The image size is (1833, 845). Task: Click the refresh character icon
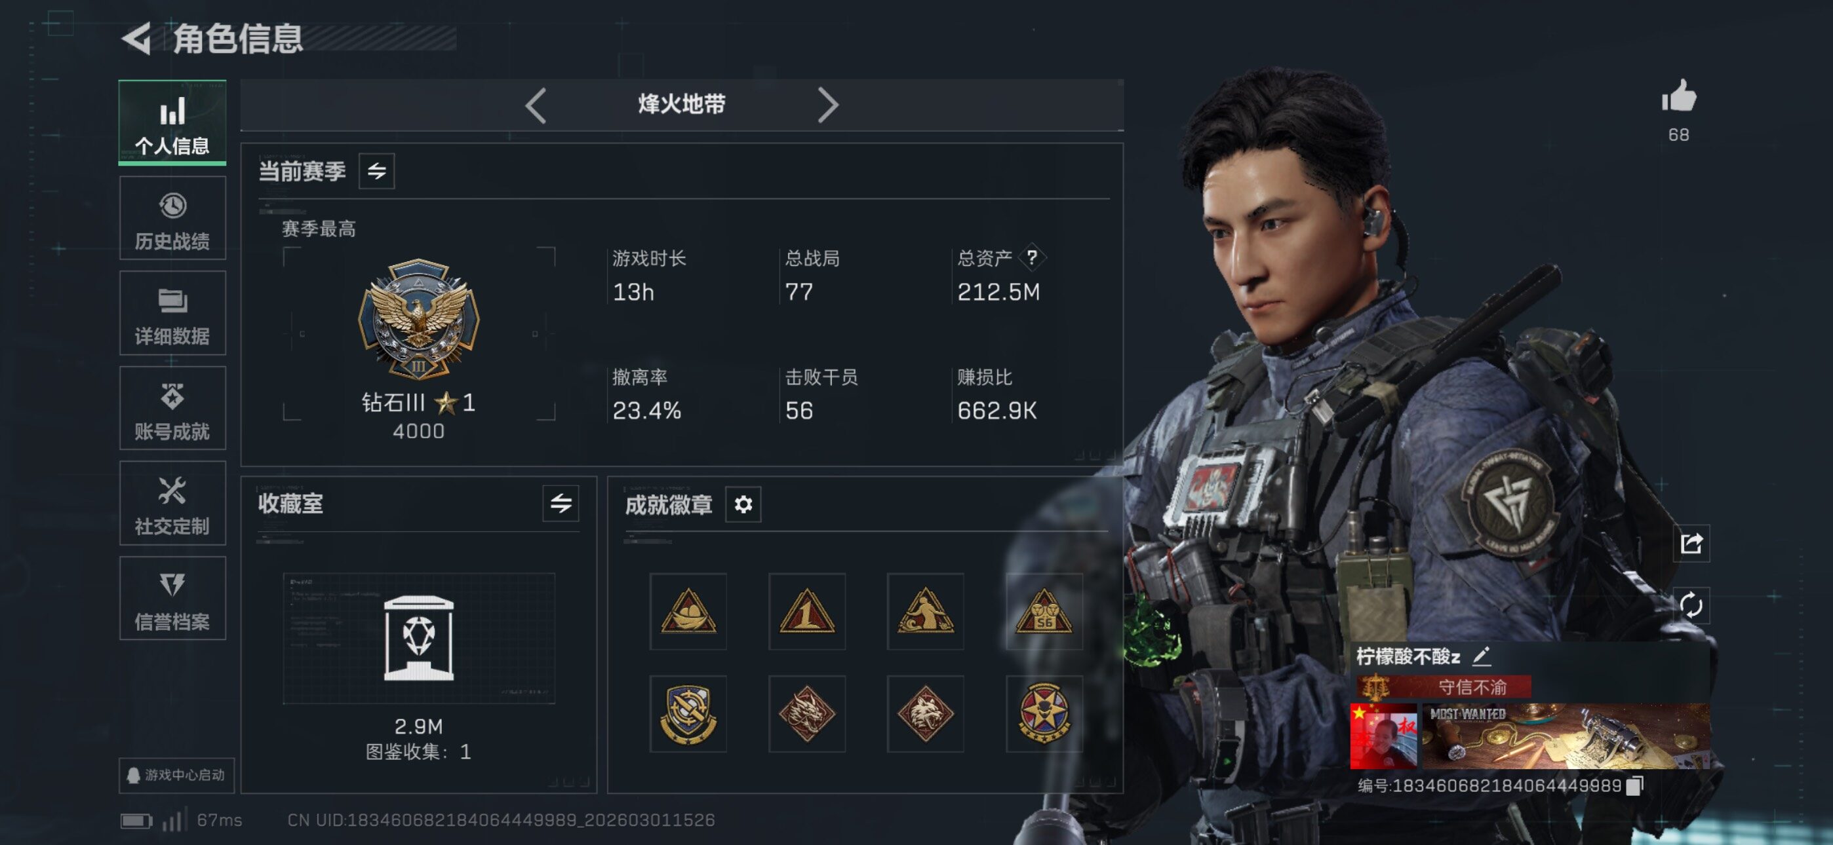[1691, 605]
